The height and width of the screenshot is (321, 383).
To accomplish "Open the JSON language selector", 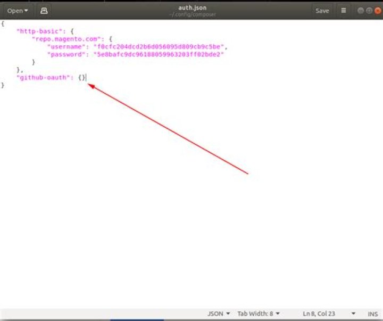I will (x=219, y=314).
